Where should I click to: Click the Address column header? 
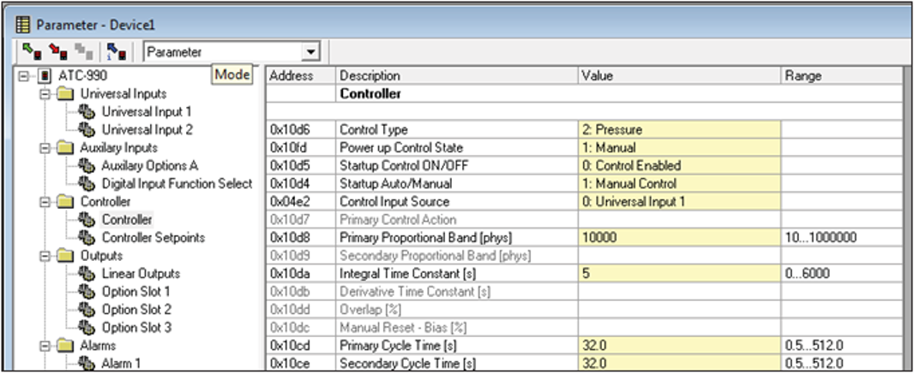[x=301, y=75]
